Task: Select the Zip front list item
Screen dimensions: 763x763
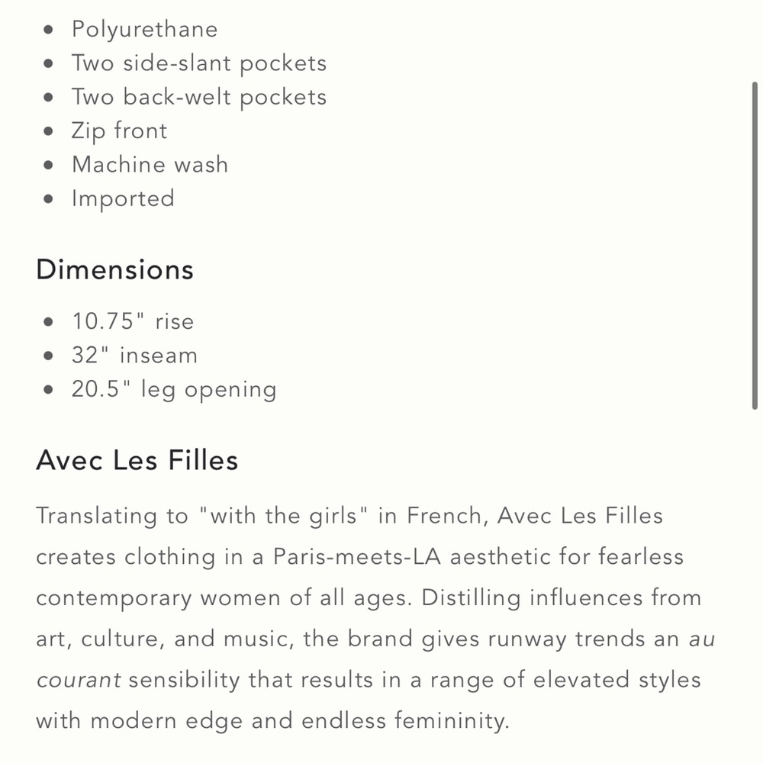Action: coord(119,130)
